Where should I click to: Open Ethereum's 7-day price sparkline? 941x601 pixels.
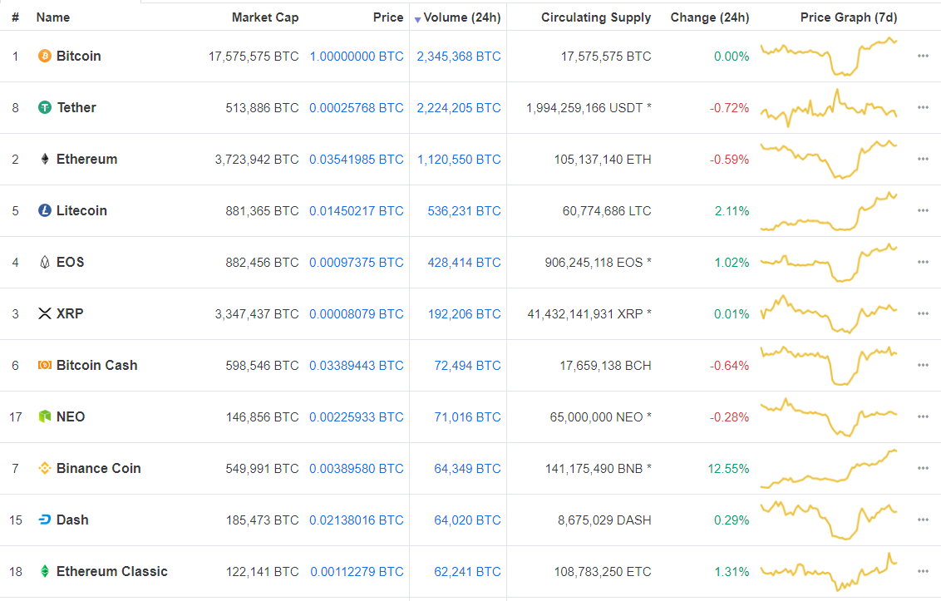click(x=829, y=159)
